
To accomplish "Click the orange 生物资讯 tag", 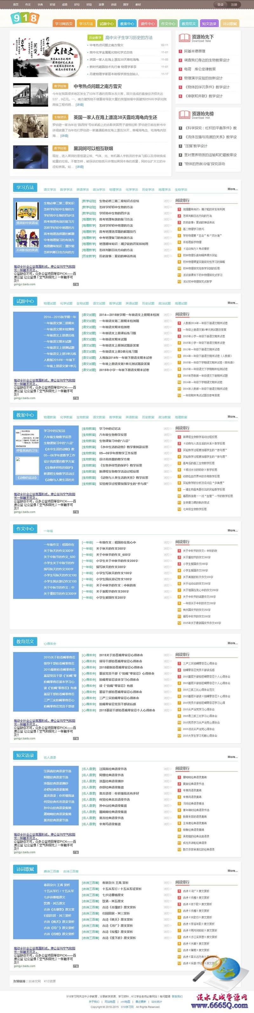I will tap(60, 117).
